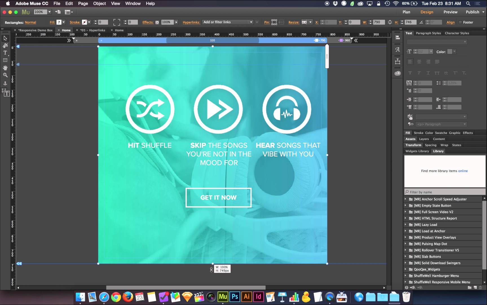Click the 'online' library items link
Image resolution: width=487 pixels, height=305 pixels.
click(463, 171)
